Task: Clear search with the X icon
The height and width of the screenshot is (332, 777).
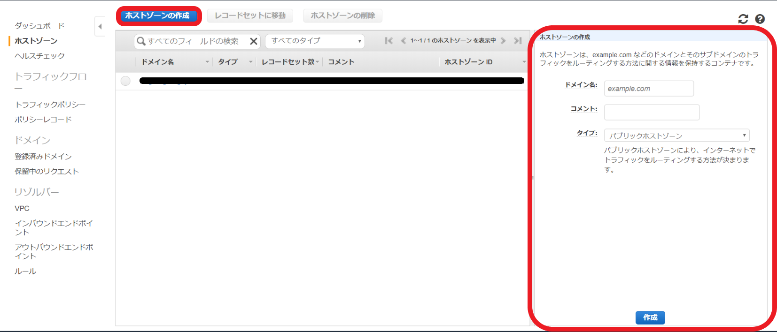Action: (254, 41)
